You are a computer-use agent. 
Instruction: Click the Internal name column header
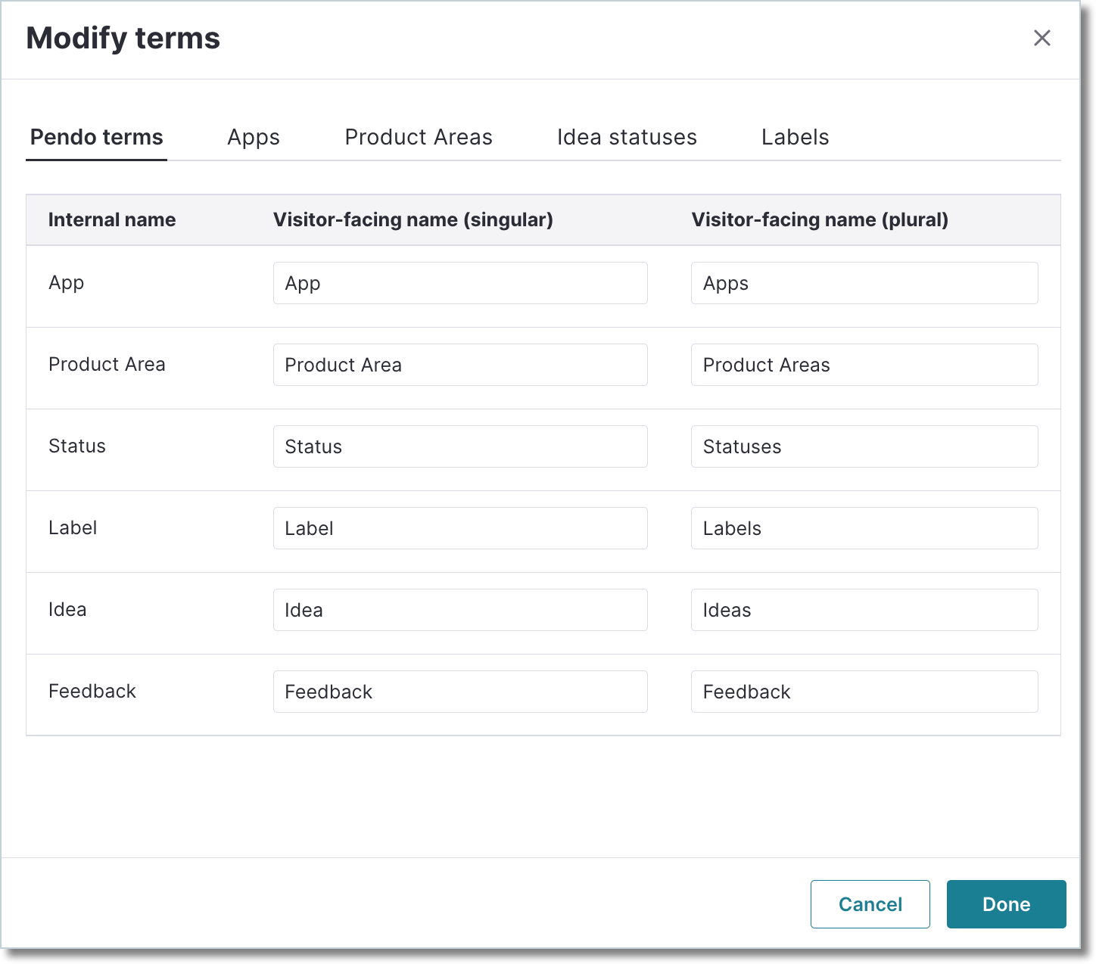112,219
